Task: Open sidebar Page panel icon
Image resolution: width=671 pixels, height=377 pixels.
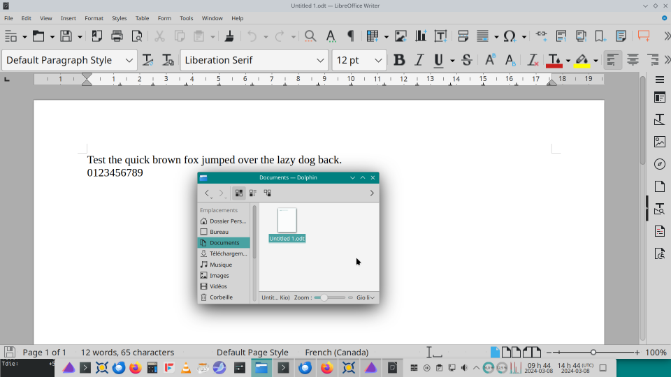Action: [660, 186]
